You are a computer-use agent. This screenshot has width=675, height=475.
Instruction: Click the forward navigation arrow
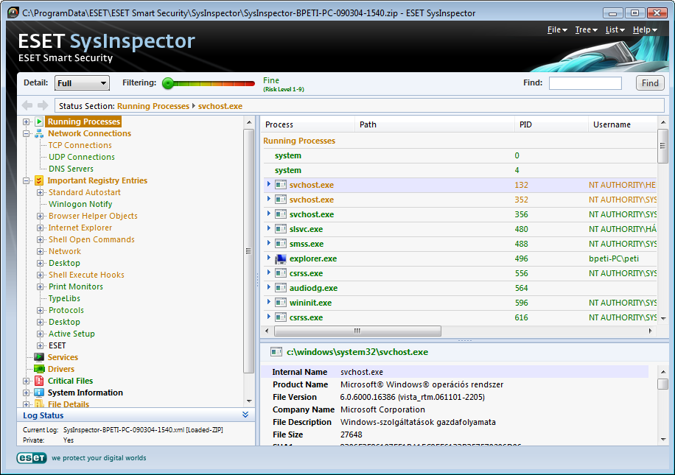43,105
